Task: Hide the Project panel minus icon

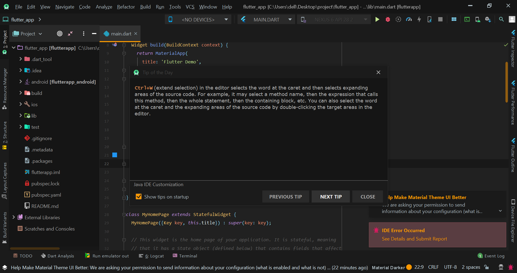Action: pyautogui.click(x=94, y=34)
